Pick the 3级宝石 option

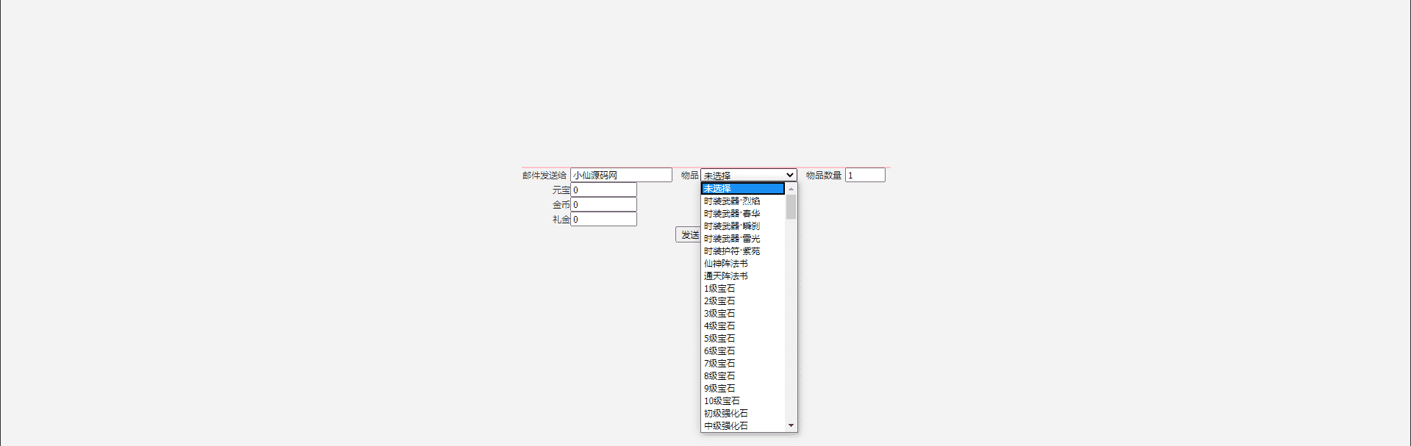pyautogui.click(x=743, y=314)
